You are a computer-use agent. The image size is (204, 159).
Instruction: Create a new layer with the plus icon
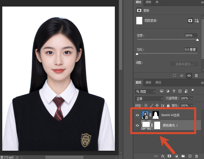190,156
